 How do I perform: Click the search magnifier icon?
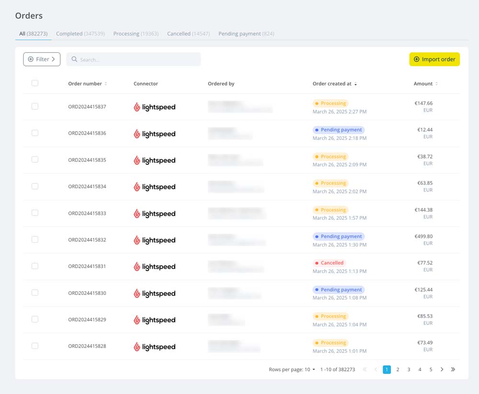coord(74,59)
